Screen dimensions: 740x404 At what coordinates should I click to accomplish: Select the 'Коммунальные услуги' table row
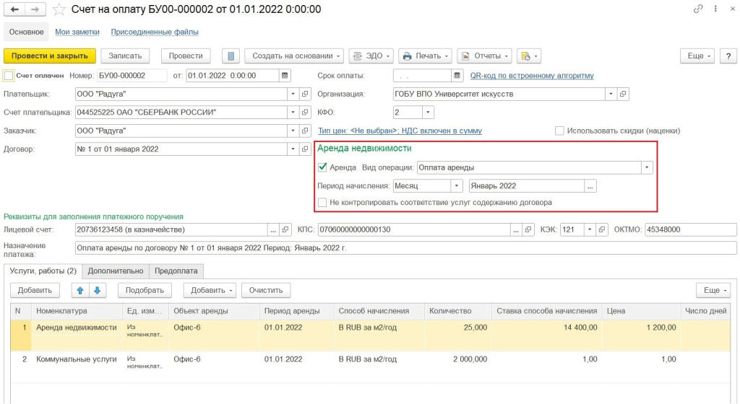click(x=76, y=359)
